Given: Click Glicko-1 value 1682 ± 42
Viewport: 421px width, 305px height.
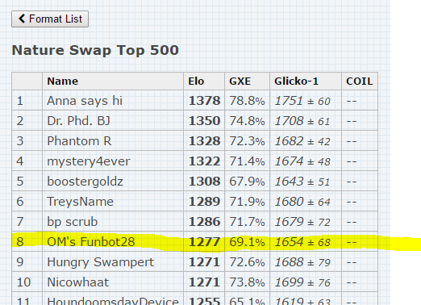Looking at the screenshot, I should click(302, 141).
